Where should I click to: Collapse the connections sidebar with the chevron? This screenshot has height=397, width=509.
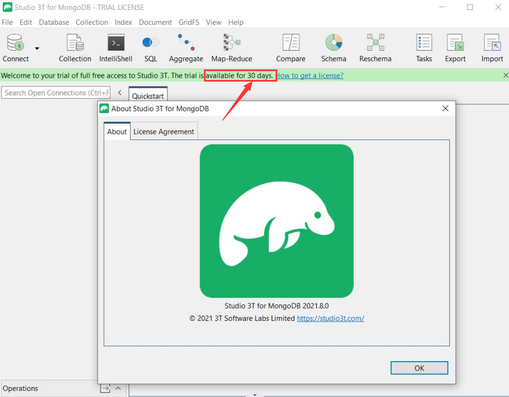click(x=120, y=93)
